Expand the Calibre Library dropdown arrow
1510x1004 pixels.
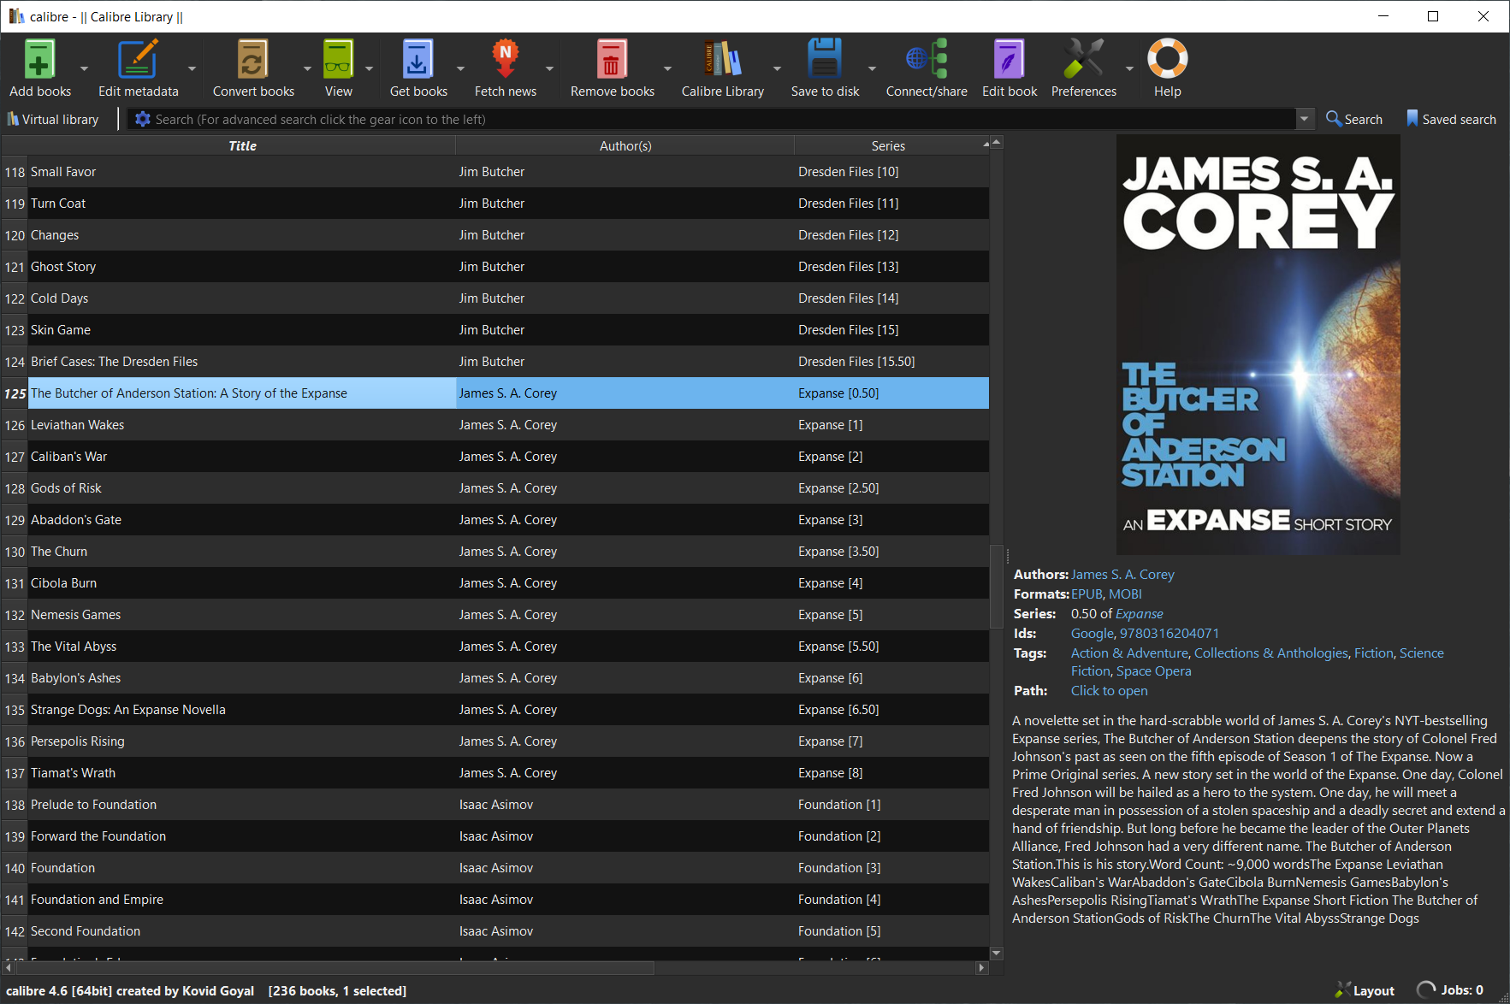(777, 68)
